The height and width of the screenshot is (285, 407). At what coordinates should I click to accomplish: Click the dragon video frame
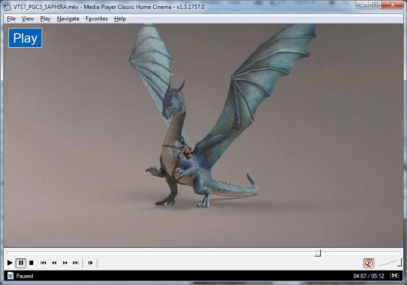pyautogui.click(x=203, y=135)
